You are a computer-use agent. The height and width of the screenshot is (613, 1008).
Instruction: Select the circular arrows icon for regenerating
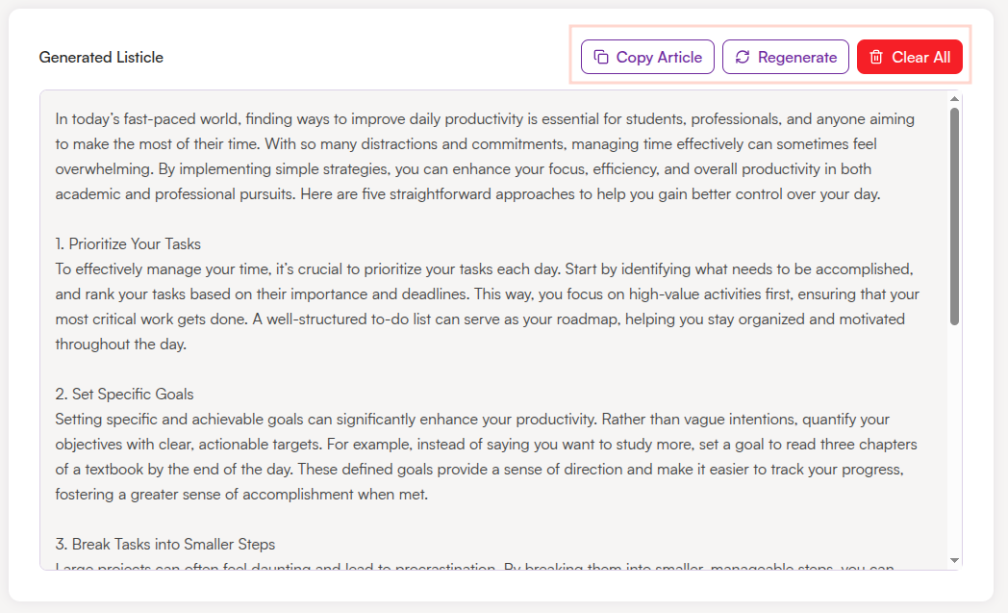(x=742, y=57)
